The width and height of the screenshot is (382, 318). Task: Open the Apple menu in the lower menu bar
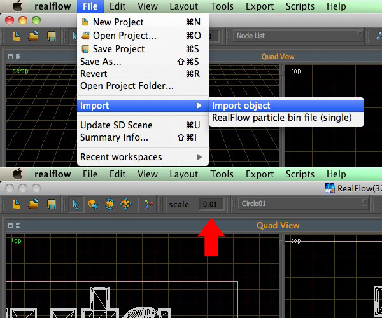18,174
